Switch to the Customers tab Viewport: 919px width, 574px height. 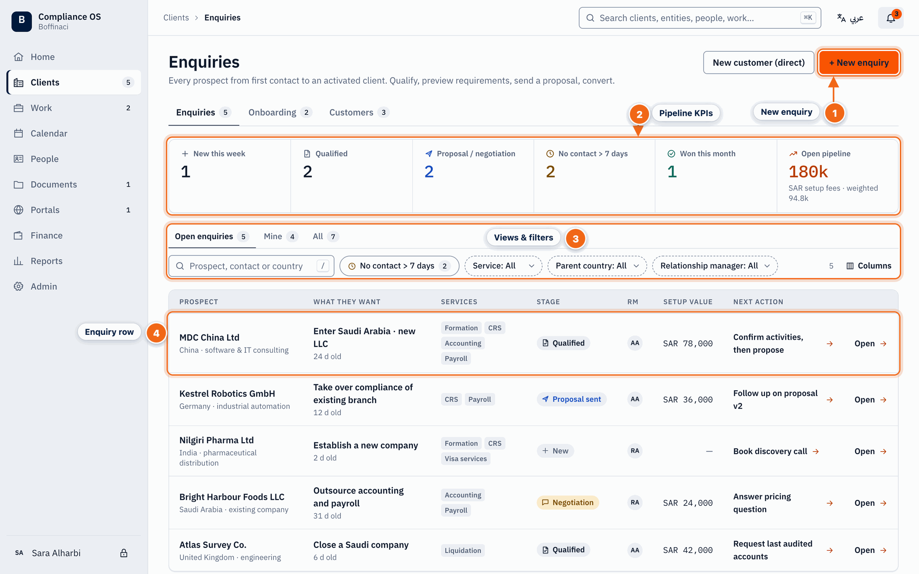coord(359,113)
